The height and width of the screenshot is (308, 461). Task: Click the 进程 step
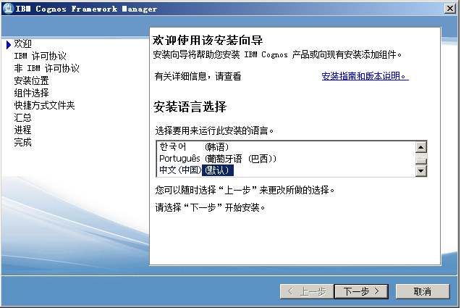tap(22, 130)
